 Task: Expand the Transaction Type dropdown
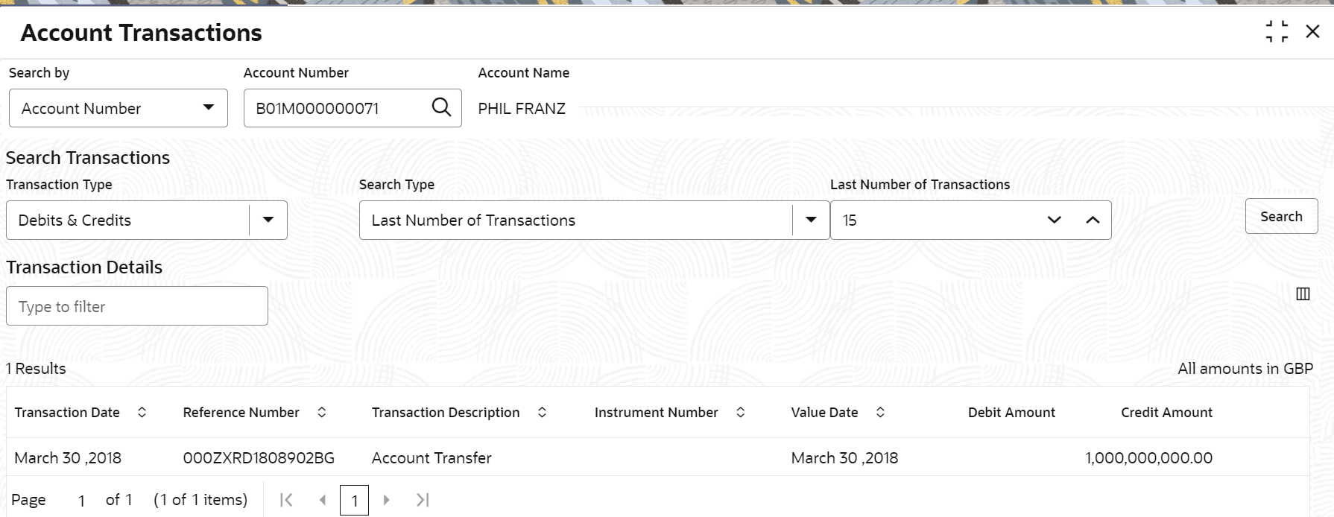click(x=268, y=220)
